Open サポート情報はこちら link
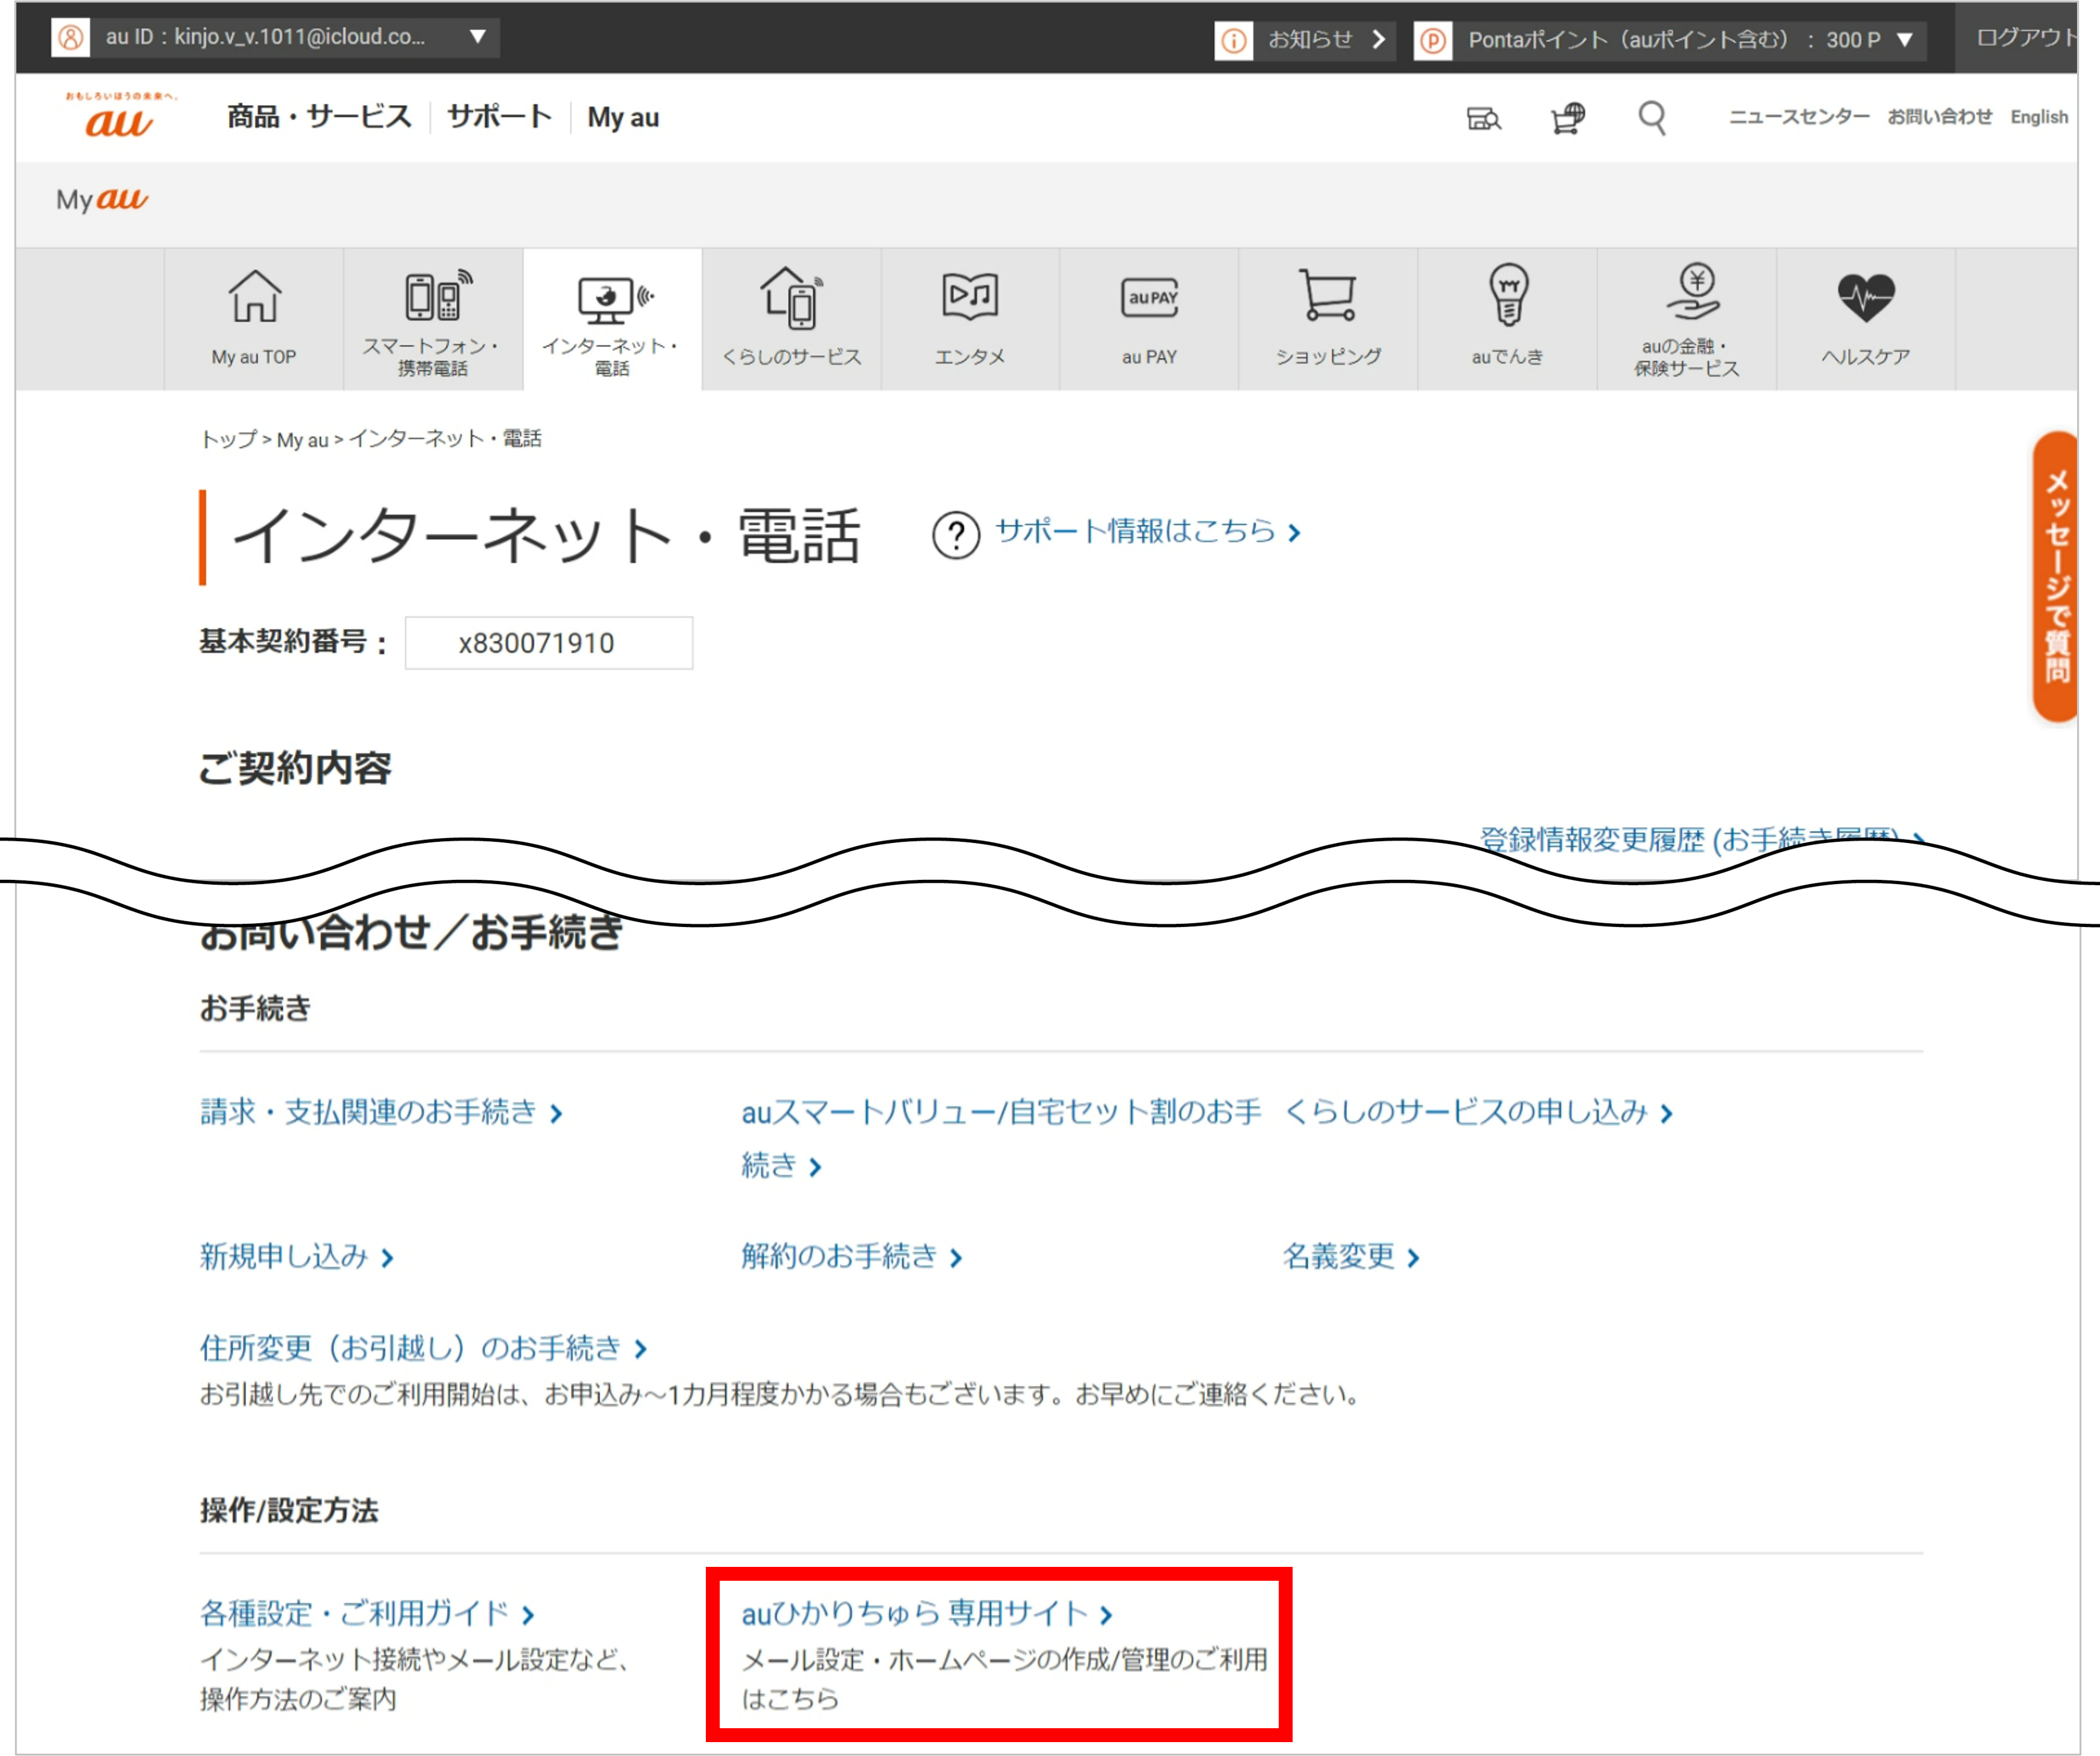Viewport: 2100px width, 1756px height. (x=1148, y=531)
